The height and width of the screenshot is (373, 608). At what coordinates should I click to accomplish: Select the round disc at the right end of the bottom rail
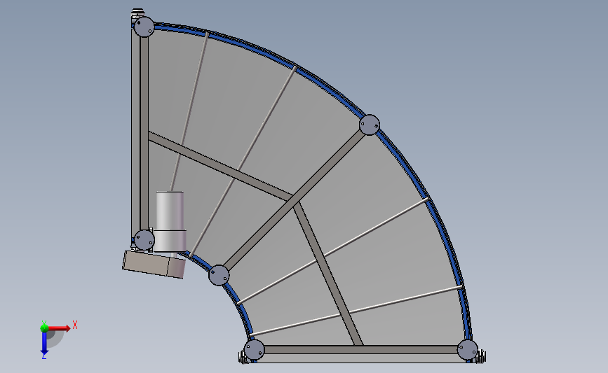[467, 350]
